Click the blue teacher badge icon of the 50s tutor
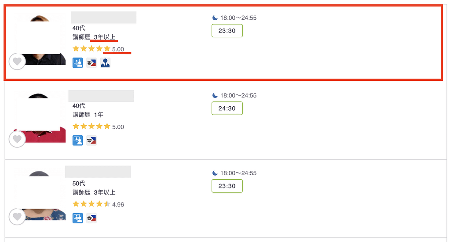Screen dimensions: 450x242 coord(77,218)
